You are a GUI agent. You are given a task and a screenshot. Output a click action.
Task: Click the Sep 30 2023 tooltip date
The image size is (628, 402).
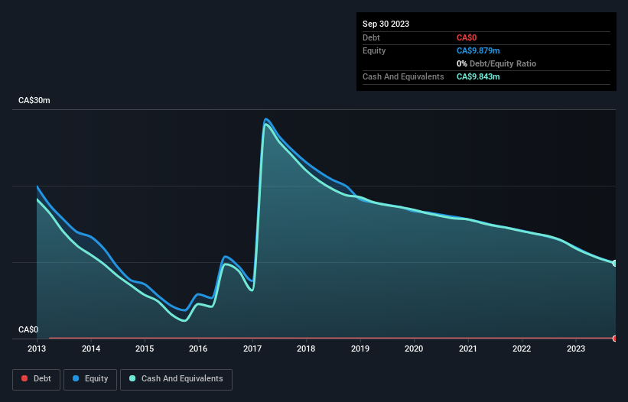[386, 24]
